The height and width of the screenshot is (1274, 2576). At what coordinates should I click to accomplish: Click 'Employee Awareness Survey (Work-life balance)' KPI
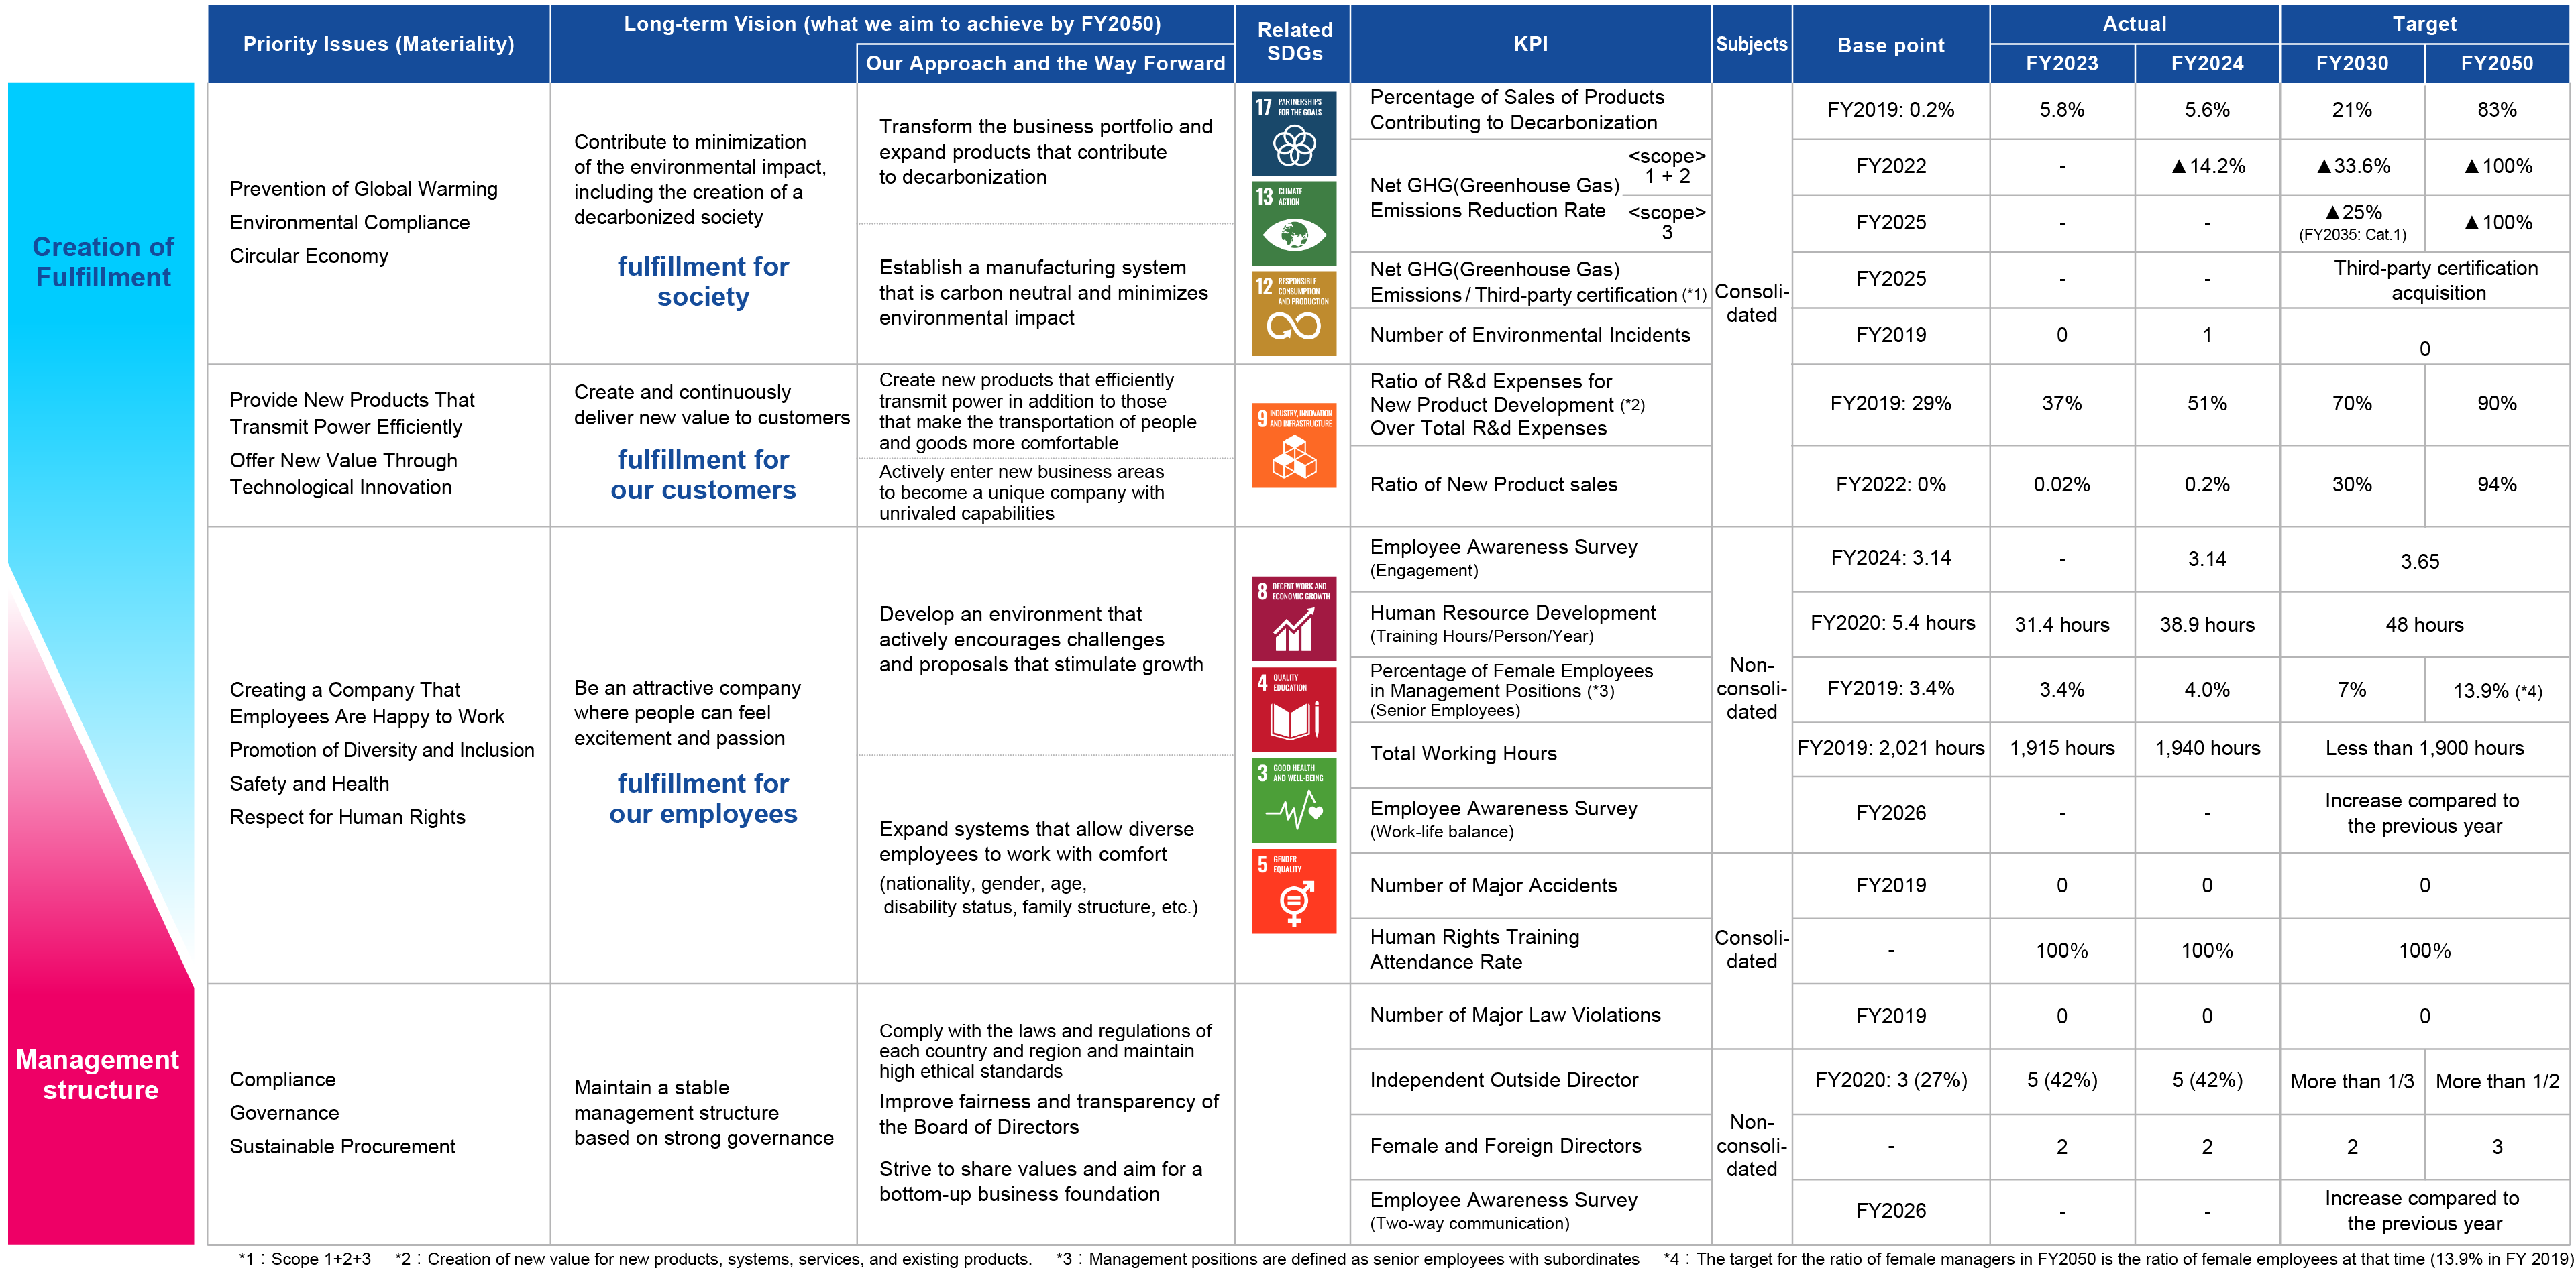1503,818
